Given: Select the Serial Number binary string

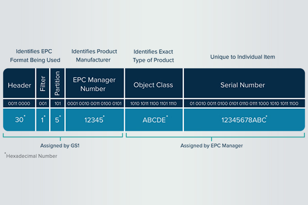Looking at the screenshot, I should coord(244,104).
